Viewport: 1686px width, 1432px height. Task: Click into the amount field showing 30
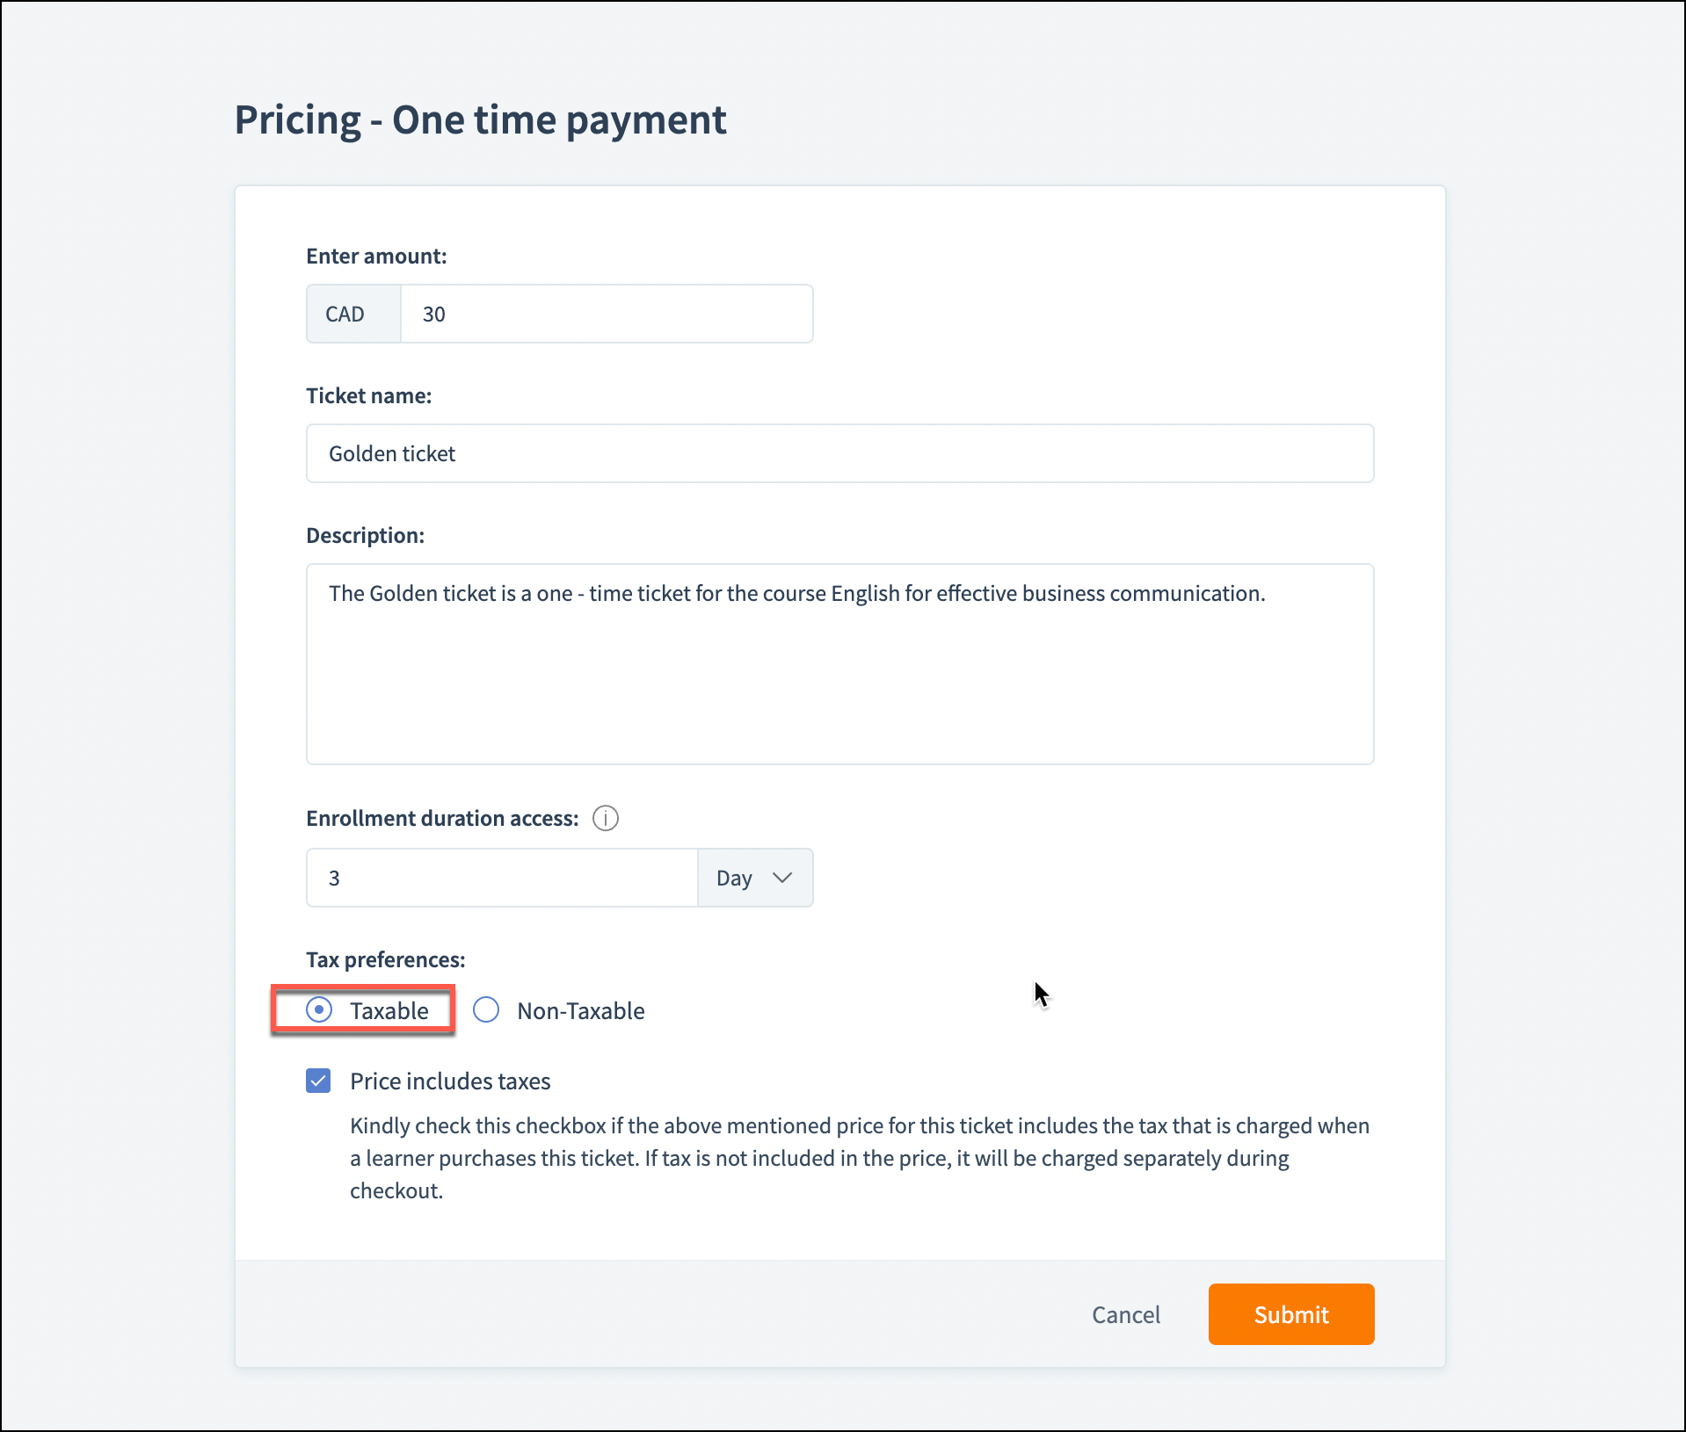(x=606, y=314)
